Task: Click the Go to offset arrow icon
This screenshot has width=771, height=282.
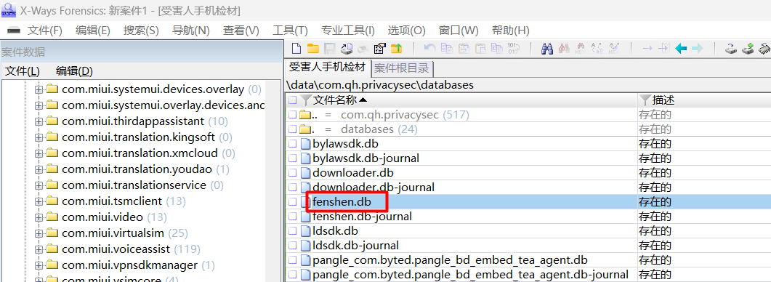Action: coord(648,48)
